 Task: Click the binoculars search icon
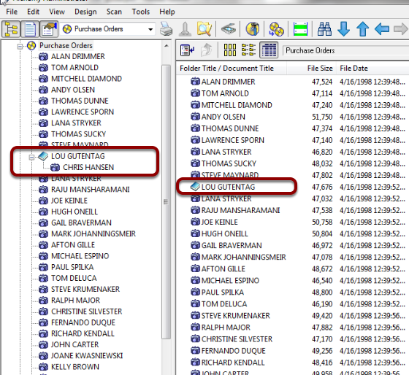tap(324, 29)
